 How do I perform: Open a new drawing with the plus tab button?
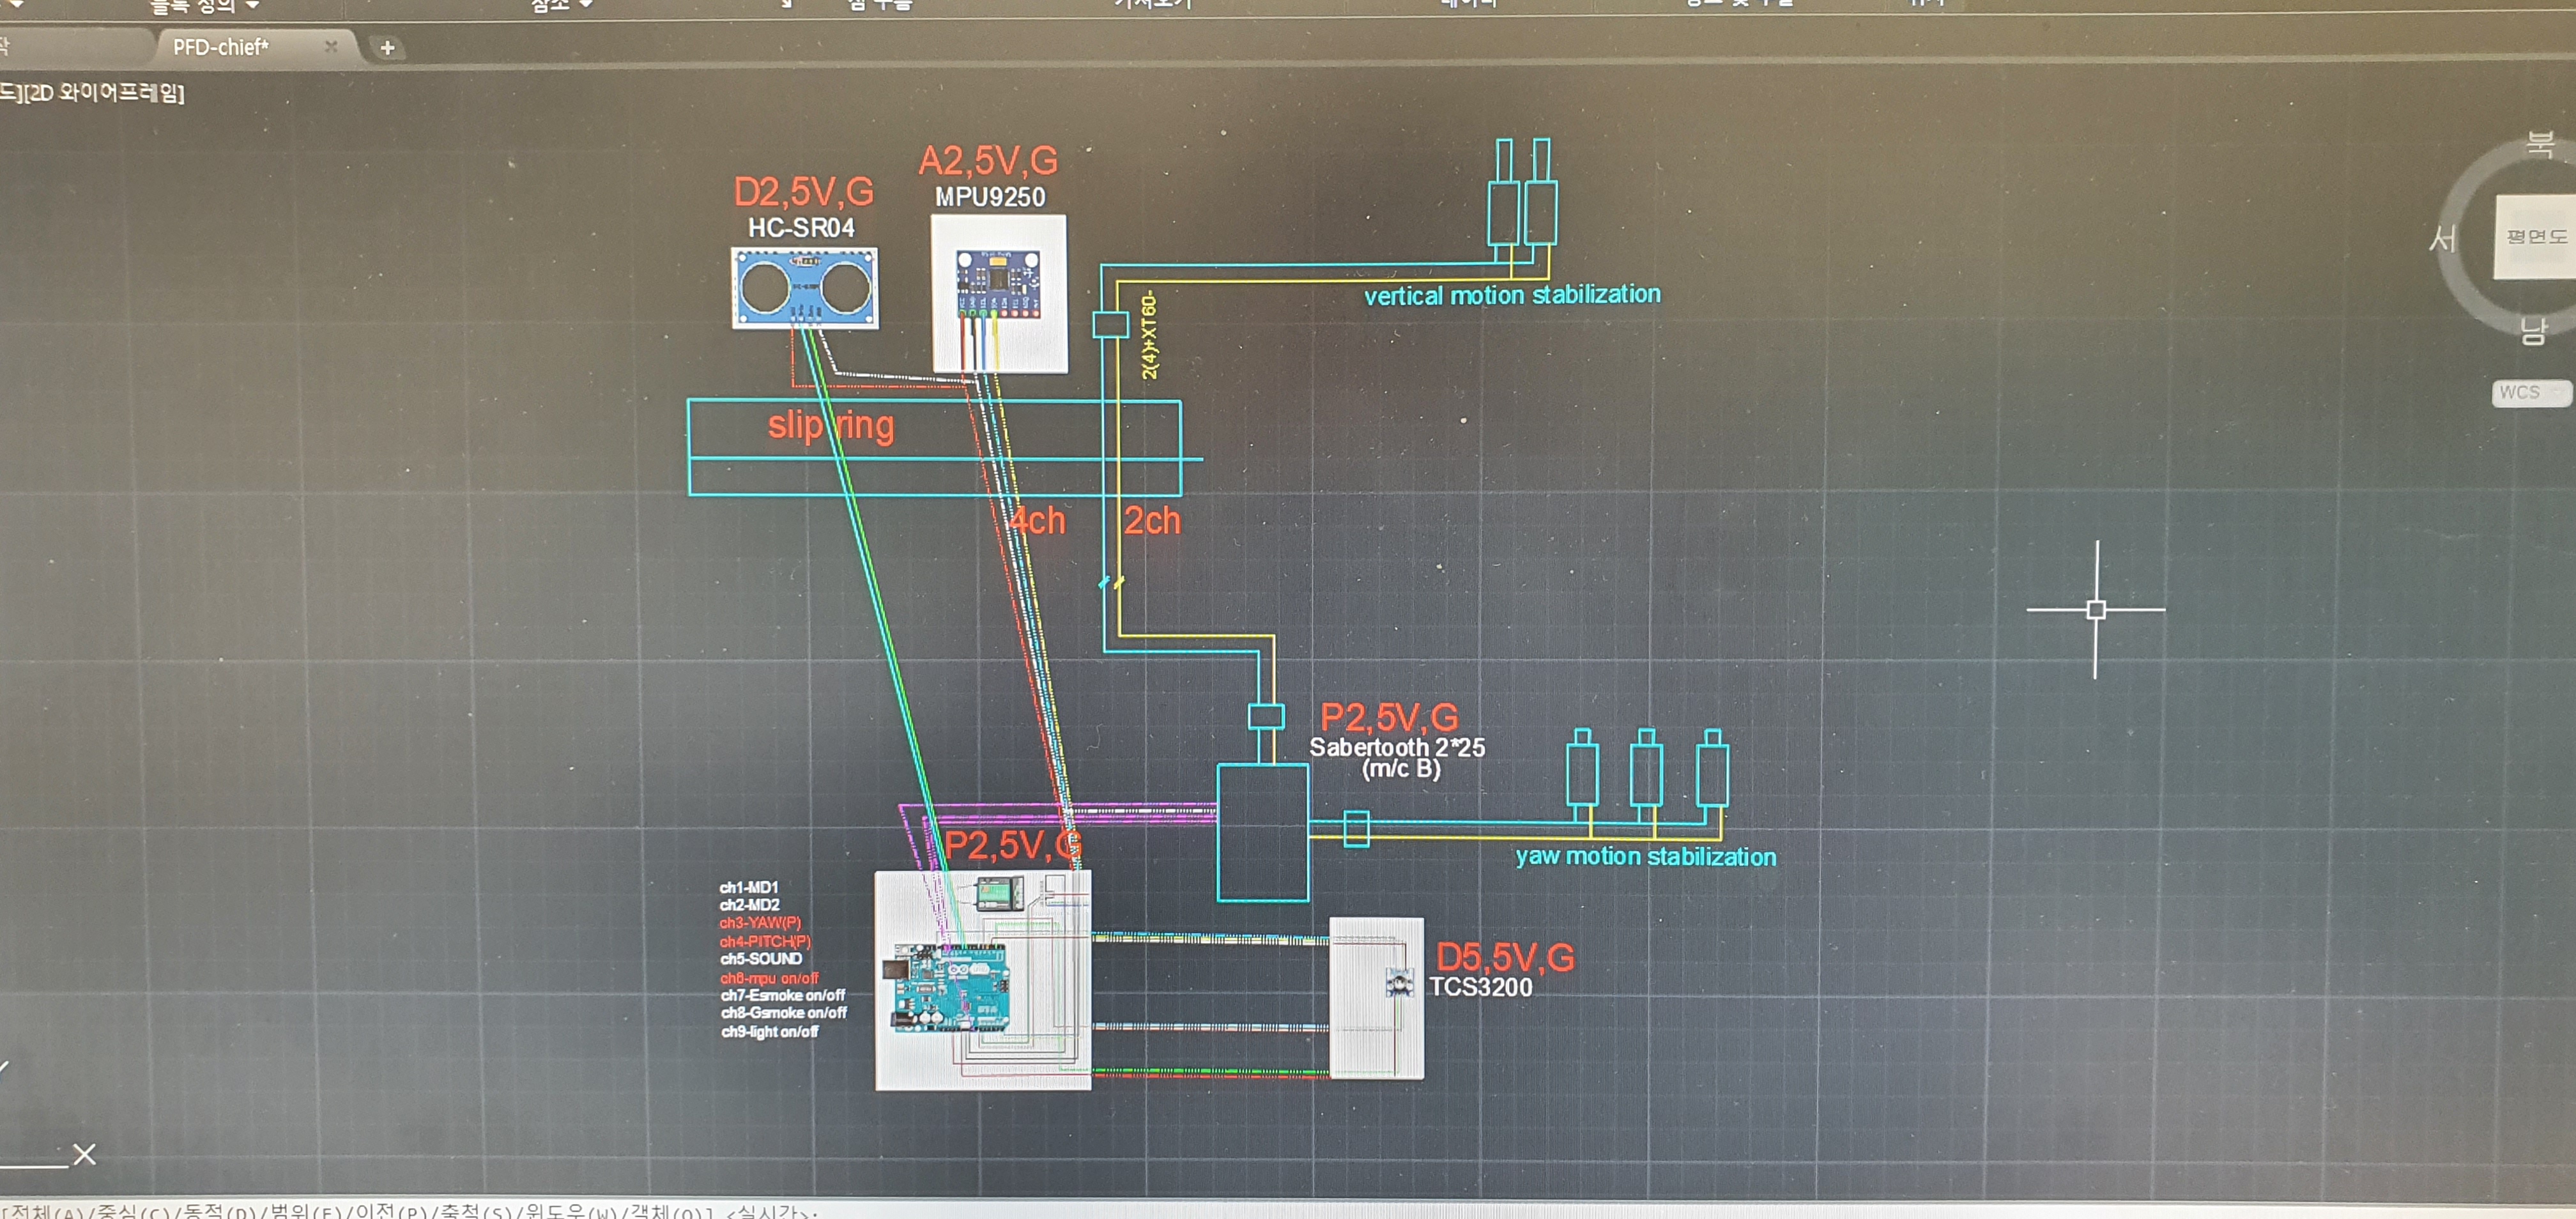(x=387, y=47)
